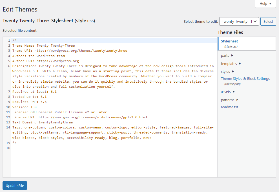The width and height of the screenshot is (279, 192).
Task: Open the Help dropdown menu
Action: point(265,4)
